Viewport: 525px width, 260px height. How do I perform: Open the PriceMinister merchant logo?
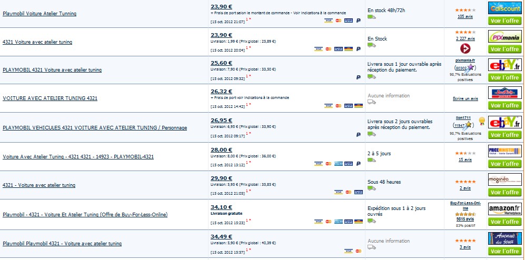click(504, 151)
